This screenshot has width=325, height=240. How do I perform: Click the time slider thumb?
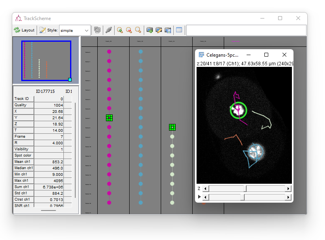[242, 198]
